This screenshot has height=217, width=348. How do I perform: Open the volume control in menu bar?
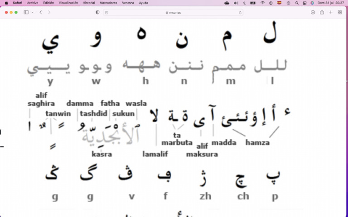236,3
